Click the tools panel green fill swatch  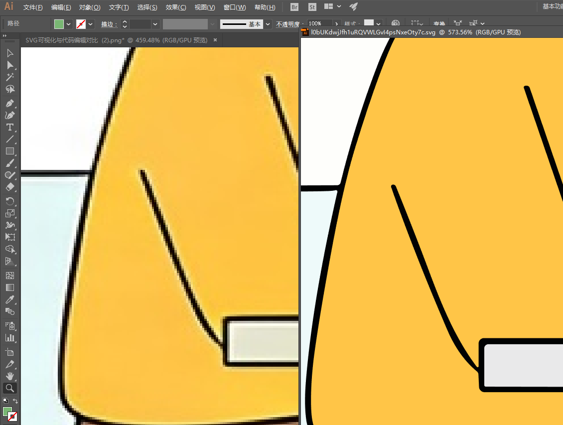[7, 412]
